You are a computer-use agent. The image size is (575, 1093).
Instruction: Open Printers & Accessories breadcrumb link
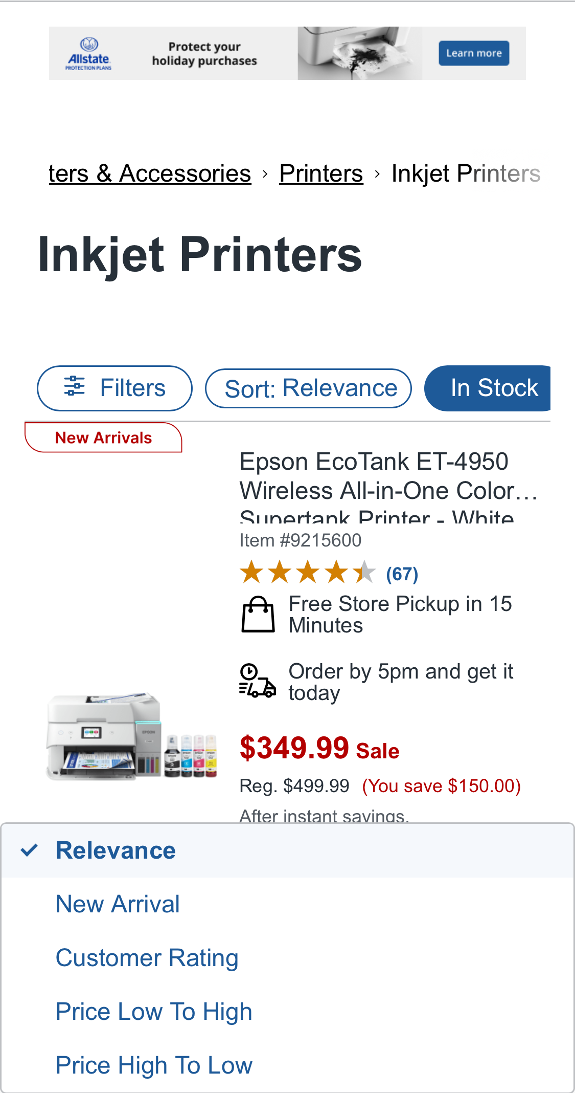pos(150,173)
